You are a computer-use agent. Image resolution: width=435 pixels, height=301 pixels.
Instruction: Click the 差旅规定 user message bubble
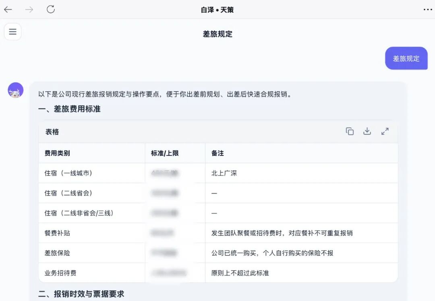[406, 58]
